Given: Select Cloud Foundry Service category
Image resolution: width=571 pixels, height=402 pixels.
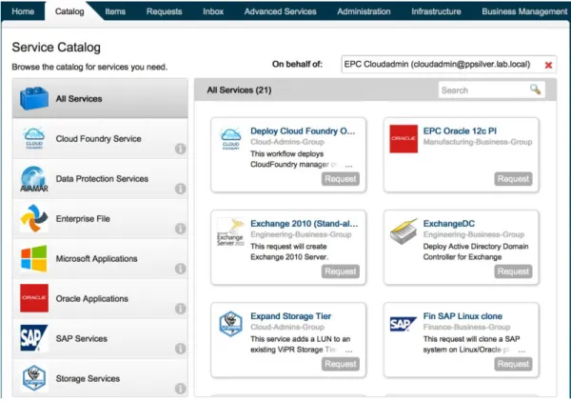Looking at the screenshot, I should (98, 138).
